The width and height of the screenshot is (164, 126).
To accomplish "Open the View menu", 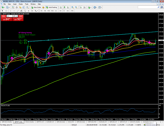I will click(x=9, y=4).
